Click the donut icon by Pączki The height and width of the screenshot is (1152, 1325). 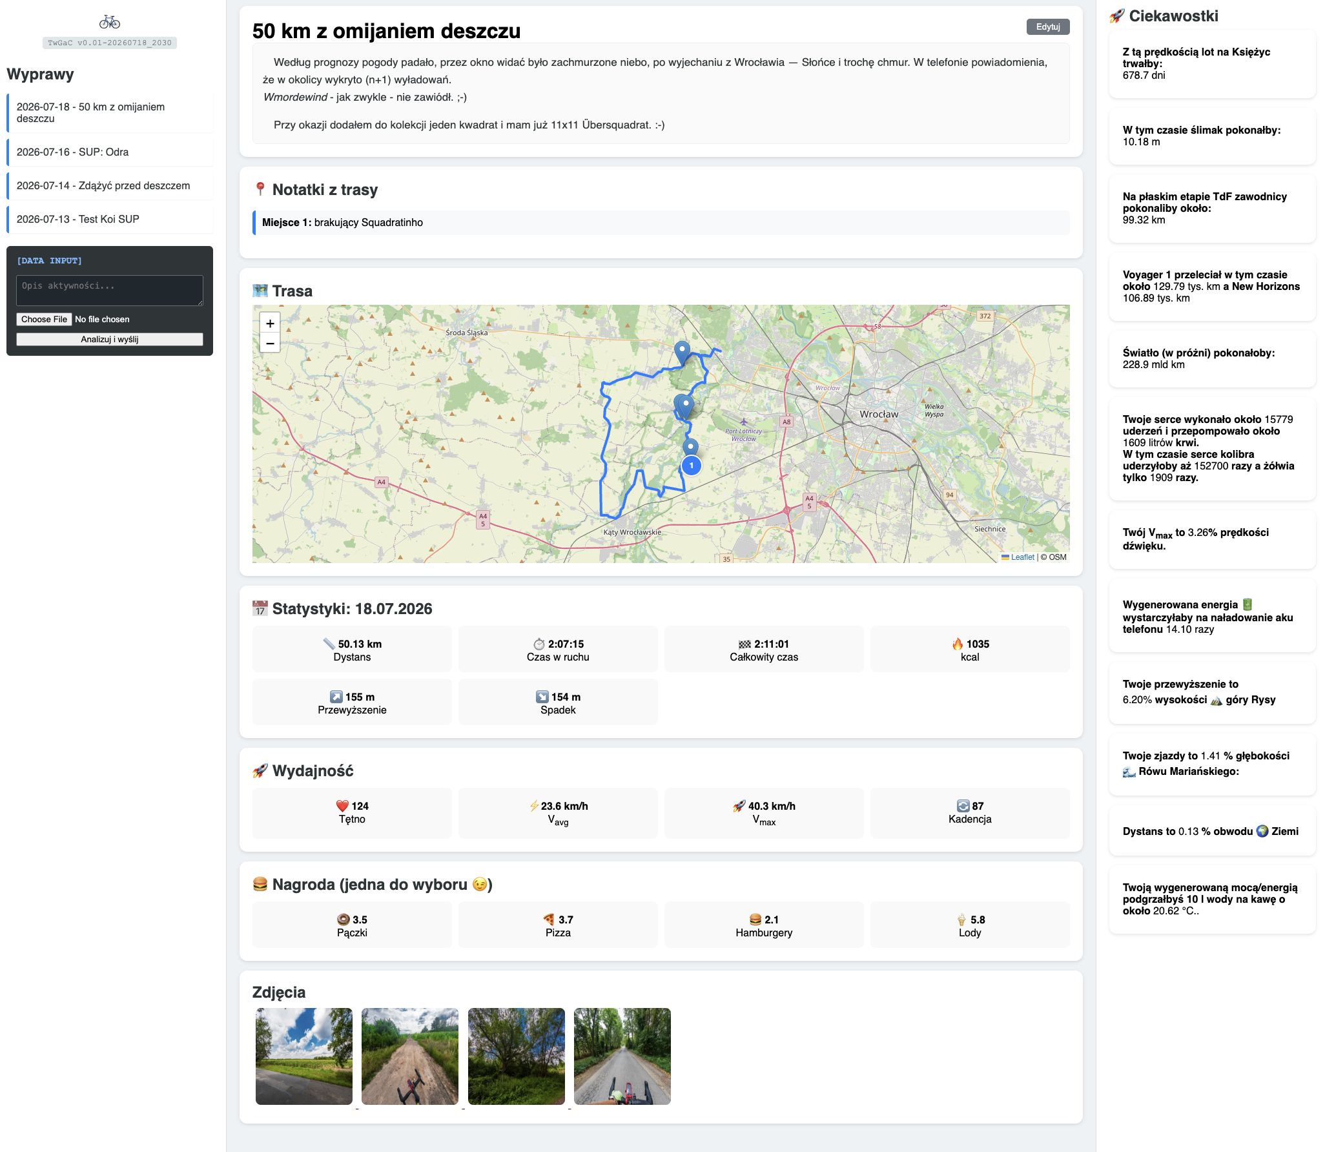tap(344, 920)
